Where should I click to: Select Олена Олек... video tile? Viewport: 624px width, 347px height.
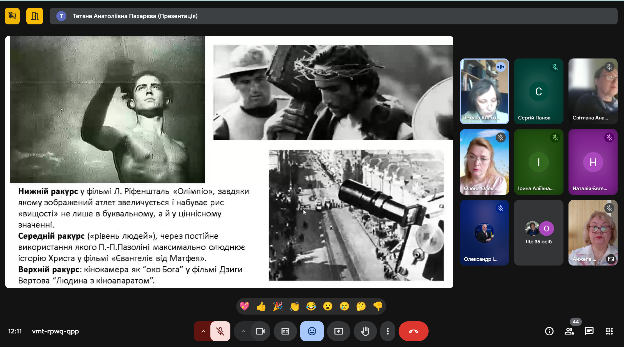pos(484,162)
